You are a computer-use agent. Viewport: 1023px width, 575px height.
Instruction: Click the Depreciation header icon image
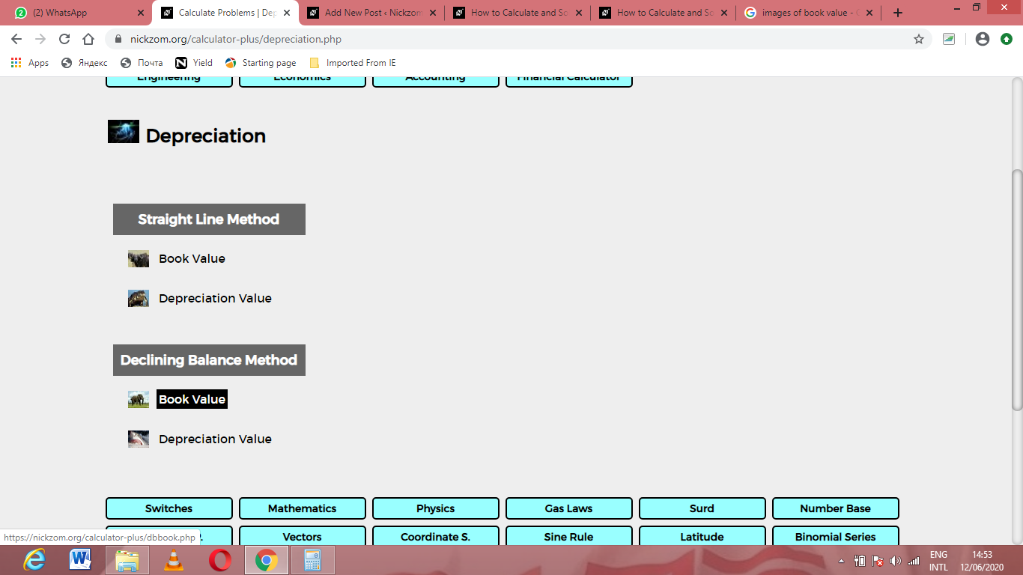(124, 132)
